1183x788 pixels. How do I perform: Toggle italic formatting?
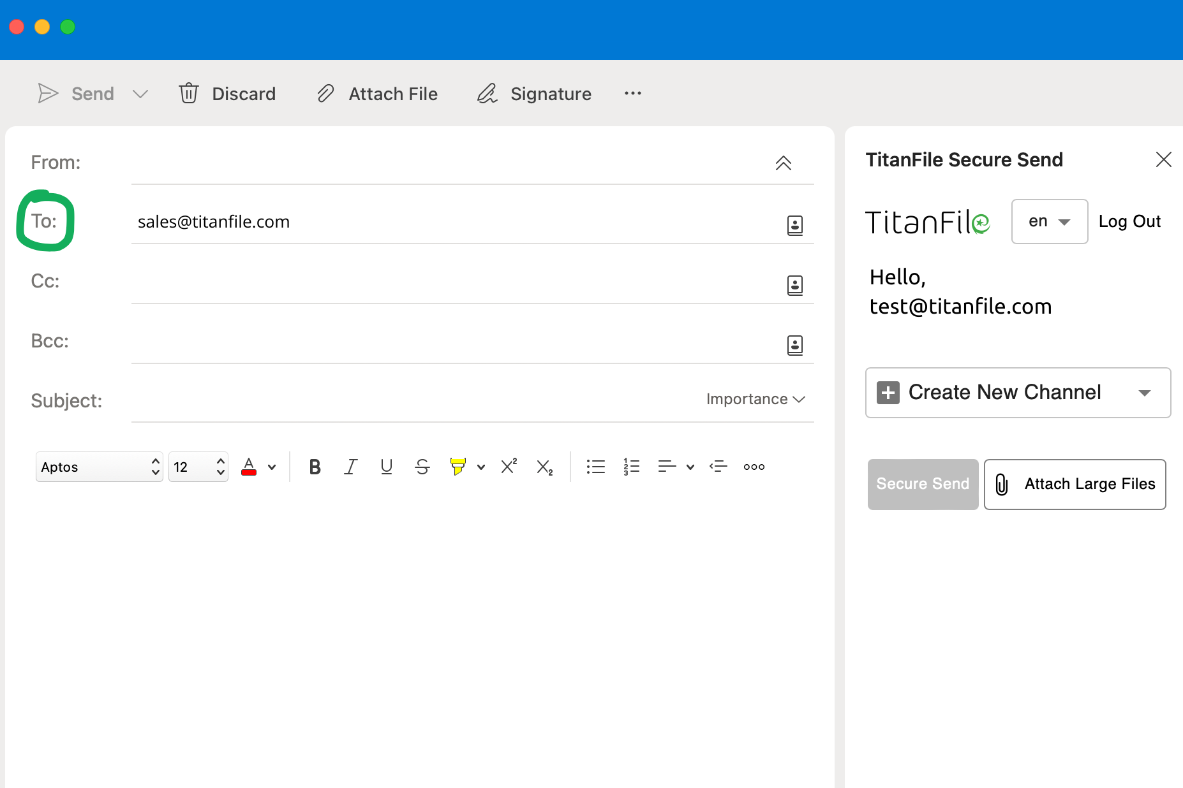[350, 467]
